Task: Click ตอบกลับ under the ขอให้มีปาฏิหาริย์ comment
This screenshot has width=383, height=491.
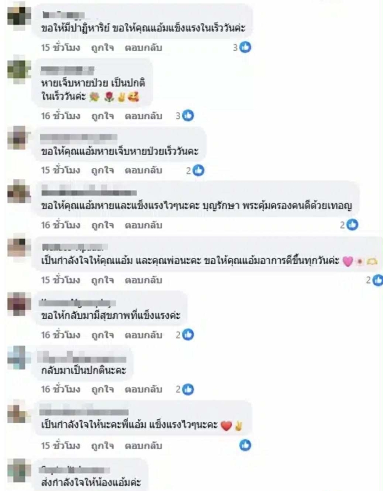Action: click(143, 48)
